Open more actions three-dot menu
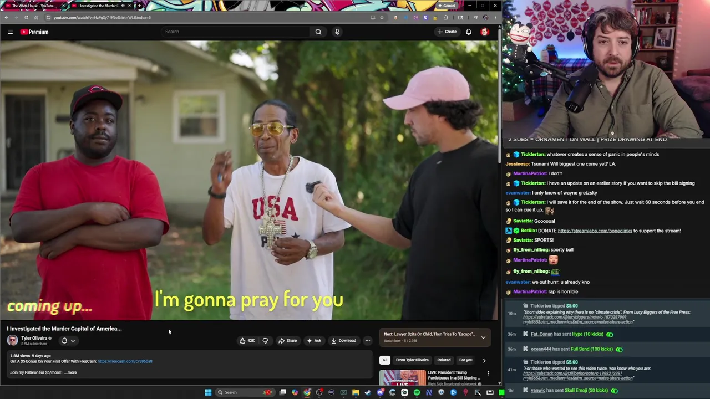Viewport: 710px width, 399px height. 368,341
